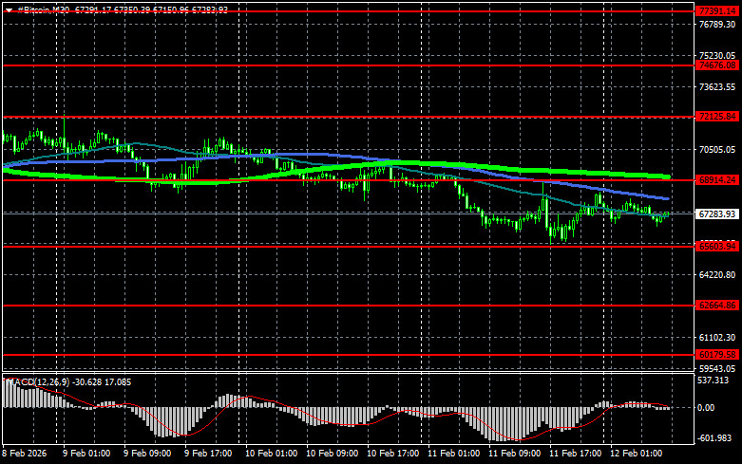Click the 75230.05 price scale value
The width and height of the screenshot is (742, 464).
click(717, 56)
